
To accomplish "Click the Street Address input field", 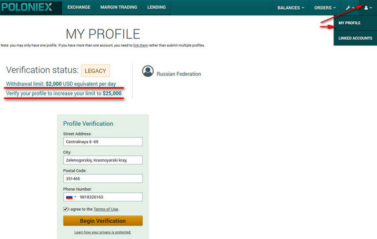I will point(103,142).
